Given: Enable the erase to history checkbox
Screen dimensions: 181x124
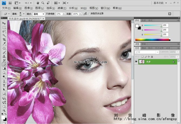Looking at the screenshot, I should point(89,13).
